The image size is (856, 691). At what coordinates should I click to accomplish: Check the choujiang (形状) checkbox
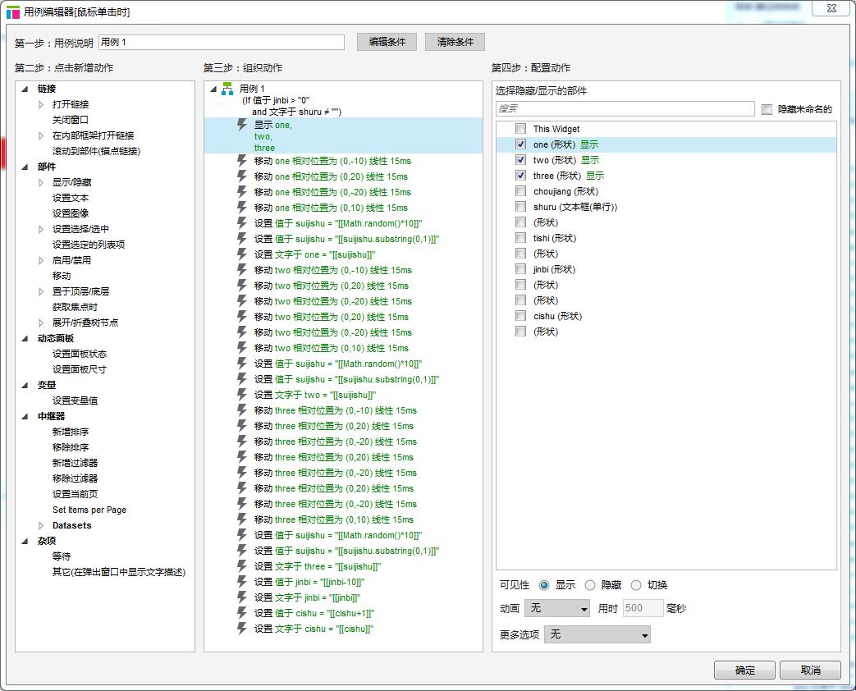(521, 191)
